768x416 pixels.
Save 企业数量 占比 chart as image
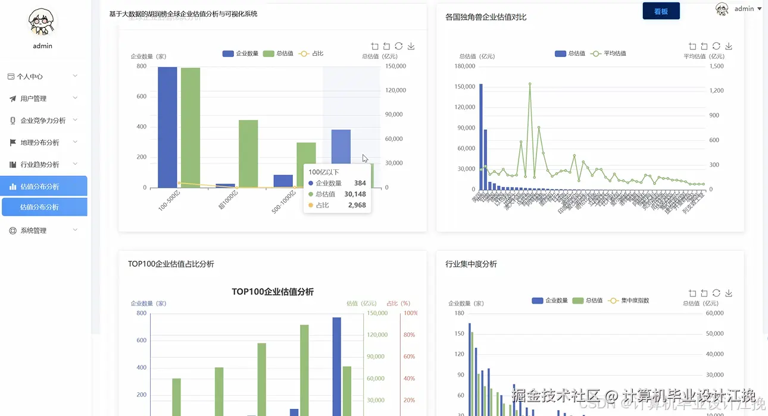[x=411, y=46]
